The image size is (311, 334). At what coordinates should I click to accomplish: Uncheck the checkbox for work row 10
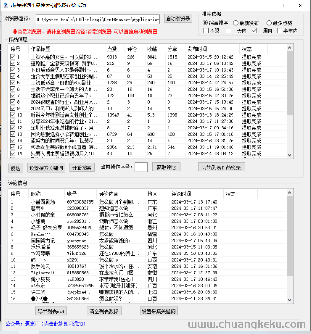coord(13,115)
